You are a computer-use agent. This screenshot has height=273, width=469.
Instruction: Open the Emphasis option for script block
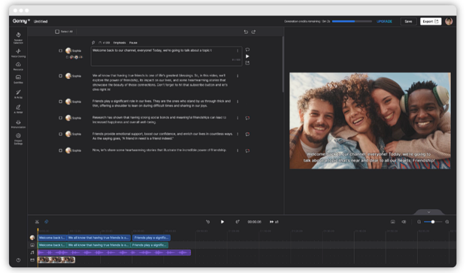click(120, 42)
